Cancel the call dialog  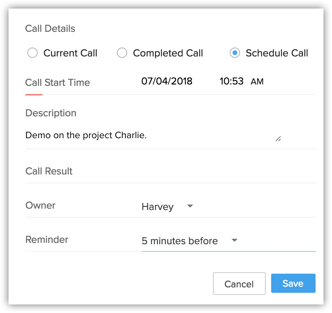[239, 284]
